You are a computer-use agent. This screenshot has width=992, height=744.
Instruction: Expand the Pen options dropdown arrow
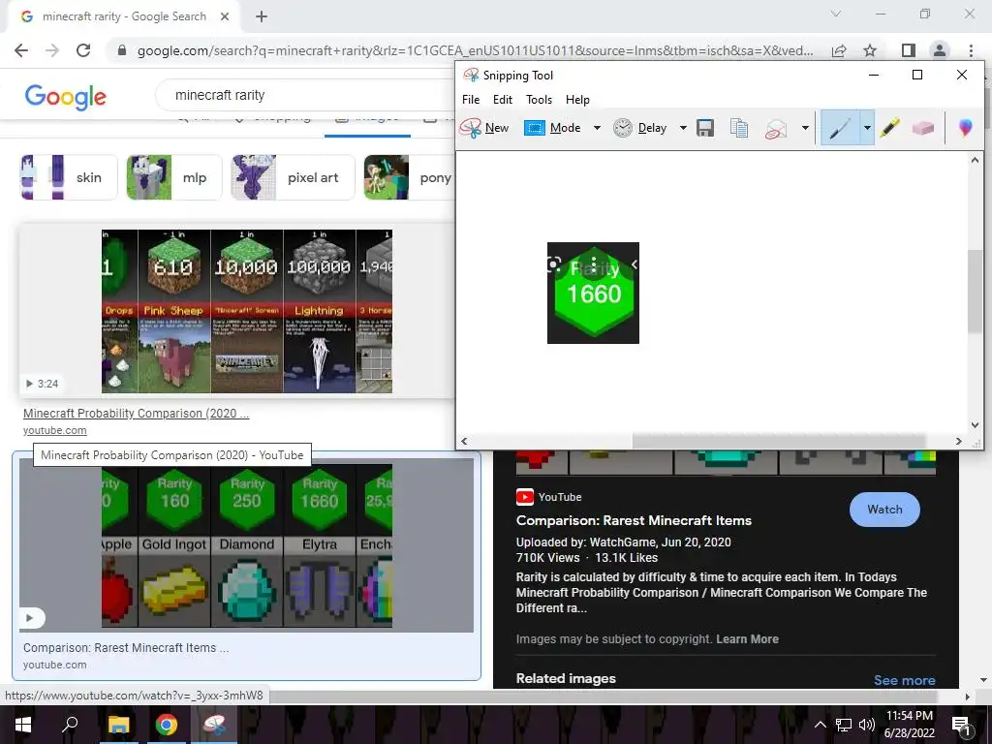[x=867, y=128]
